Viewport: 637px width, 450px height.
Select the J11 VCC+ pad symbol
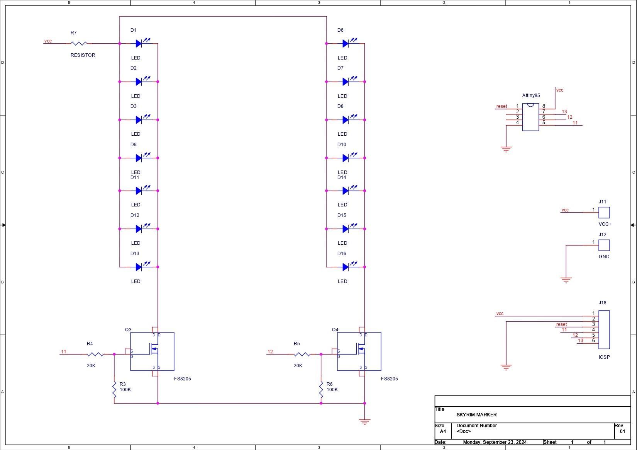click(604, 213)
